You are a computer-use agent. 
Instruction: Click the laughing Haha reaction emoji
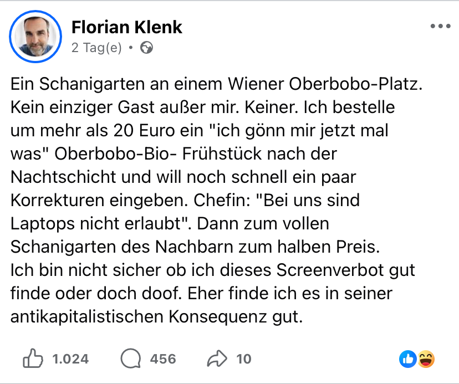tap(426, 359)
